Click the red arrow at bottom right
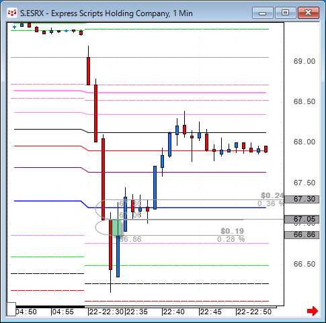The width and height of the screenshot is (326, 323). [x=313, y=311]
